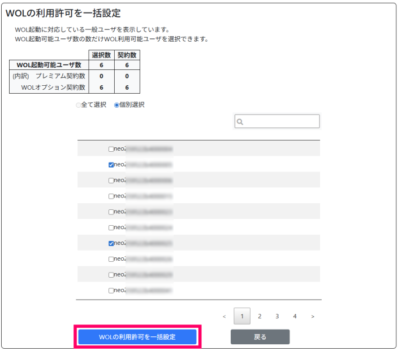Go to the next page with > arrow
The height and width of the screenshot is (351, 398).
(x=313, y=317)
